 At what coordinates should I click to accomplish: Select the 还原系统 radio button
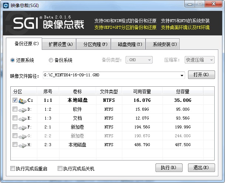[x=13, y=60]
